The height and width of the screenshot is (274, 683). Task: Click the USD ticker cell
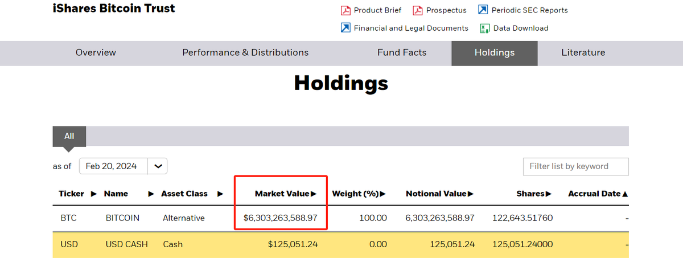(69, 244)
